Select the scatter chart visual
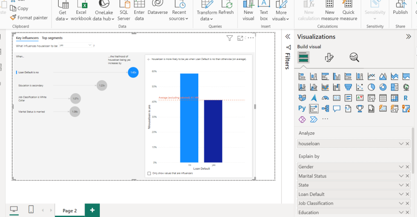Screen dimensions: 417x217 point(360,87)
